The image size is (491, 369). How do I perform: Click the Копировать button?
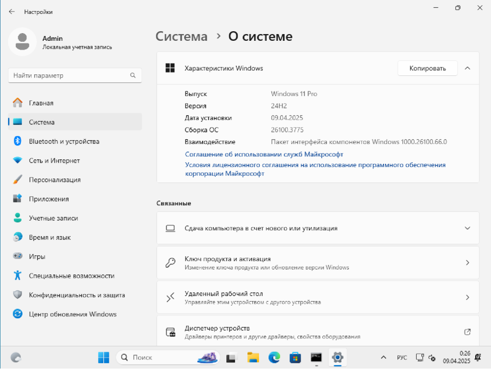(427, 68)
